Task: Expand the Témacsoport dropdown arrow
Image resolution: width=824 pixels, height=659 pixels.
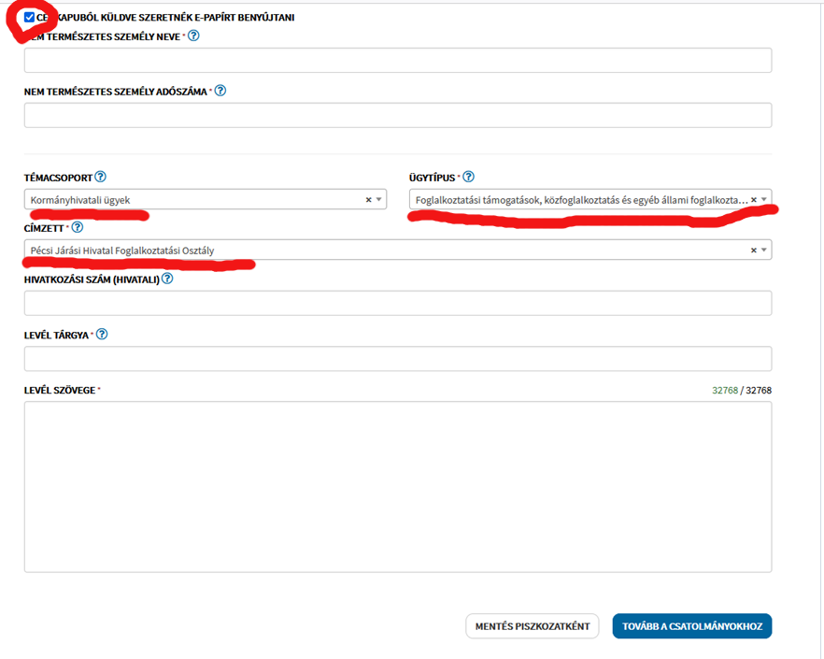Action: pyautogui.click(x=378, y=199)
